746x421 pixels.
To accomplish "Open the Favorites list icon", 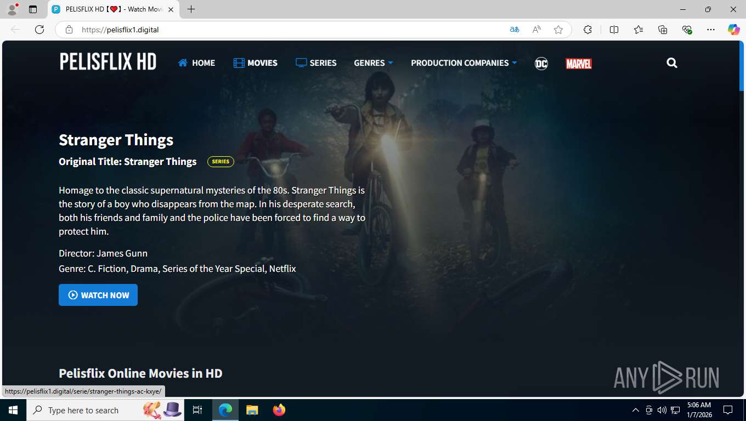I will pyautogui.click(x=638, y=30).
